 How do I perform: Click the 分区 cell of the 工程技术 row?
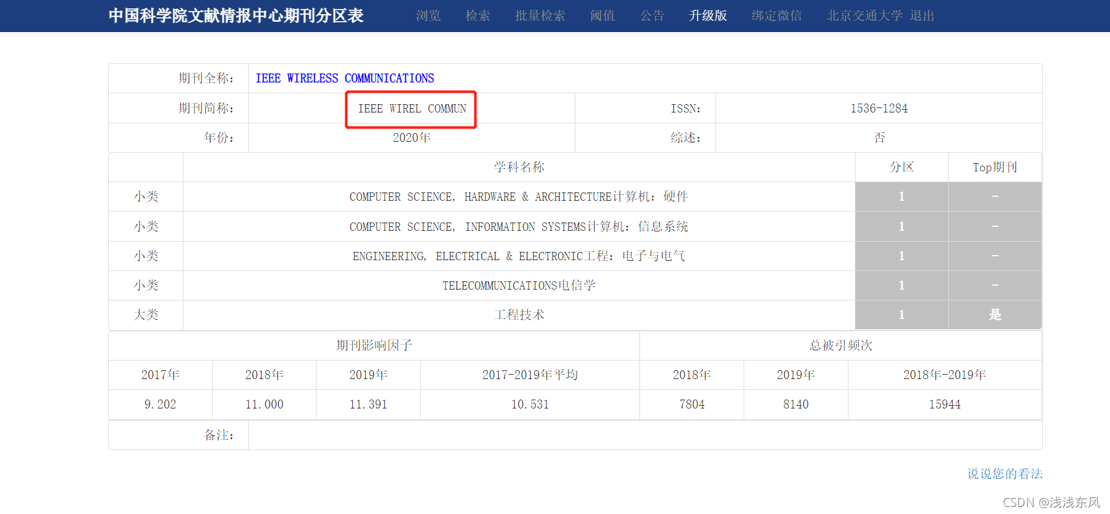[x=902, y=315]
